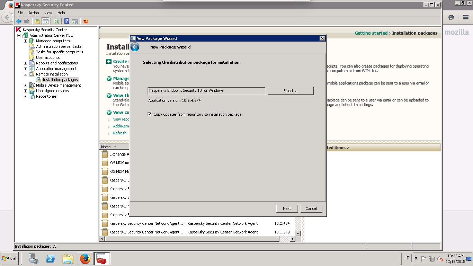Click the vertical scrollbar down arrow in packages list
The height and width of the screenshot is (266, 473).
click(x=298, y=234)
